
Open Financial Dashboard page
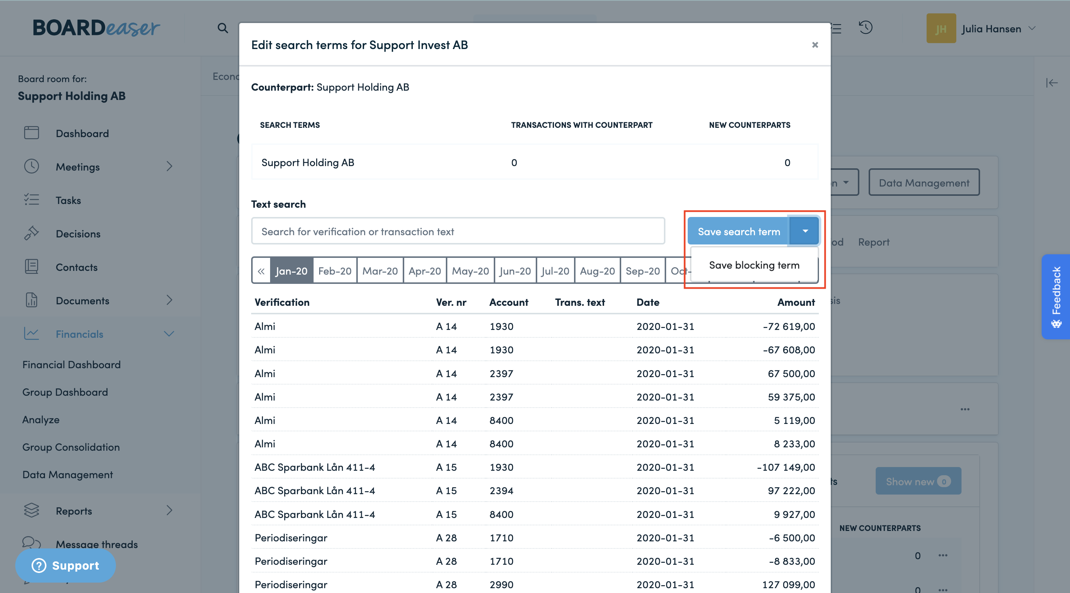(71, 364)
